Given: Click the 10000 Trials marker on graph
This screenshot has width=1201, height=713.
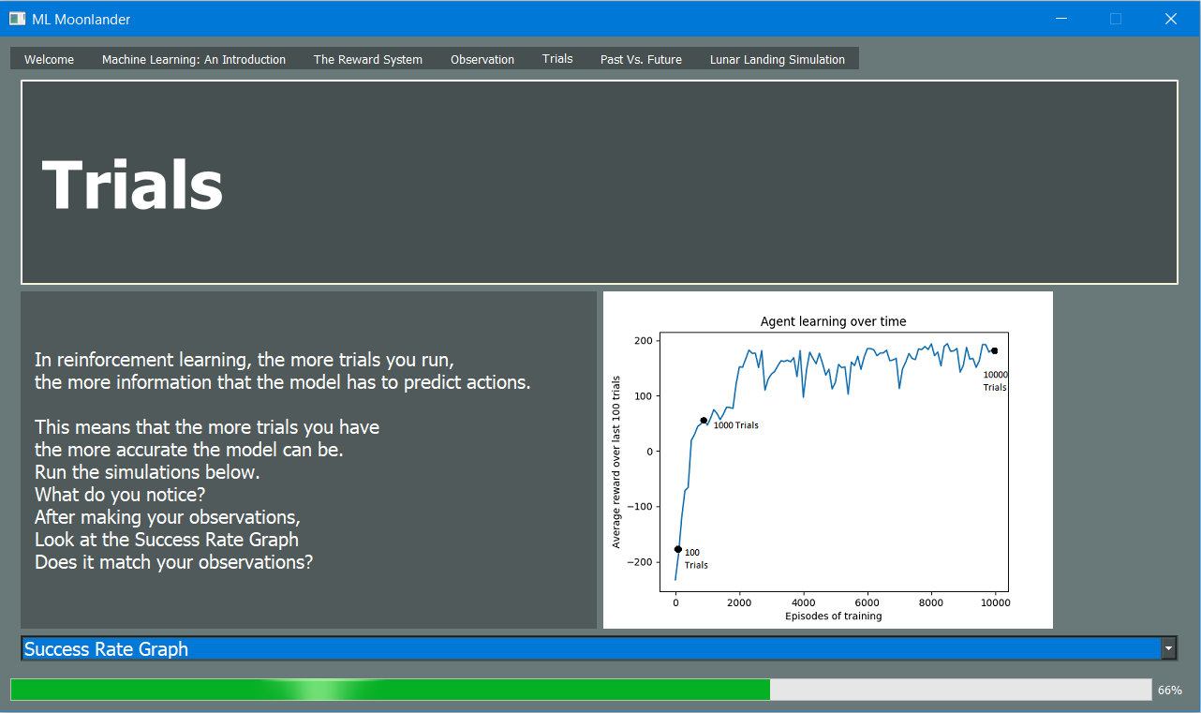Looking at the screenshot, I should [995, 351].
